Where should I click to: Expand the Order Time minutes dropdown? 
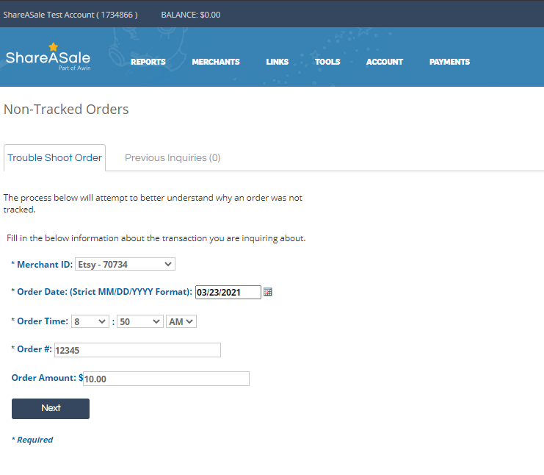pyautogui.click(x=140, y=321)
